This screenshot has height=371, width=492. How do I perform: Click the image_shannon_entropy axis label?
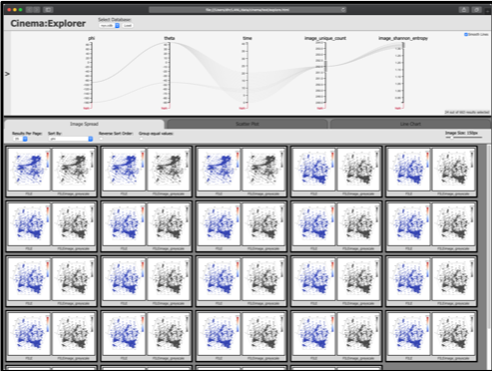pos(403,38)
